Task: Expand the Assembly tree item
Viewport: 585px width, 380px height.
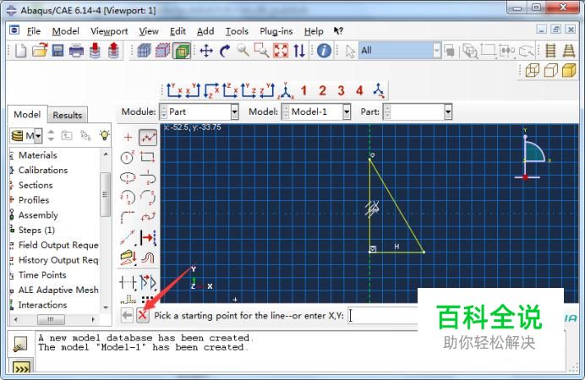Action: point(38,215)
